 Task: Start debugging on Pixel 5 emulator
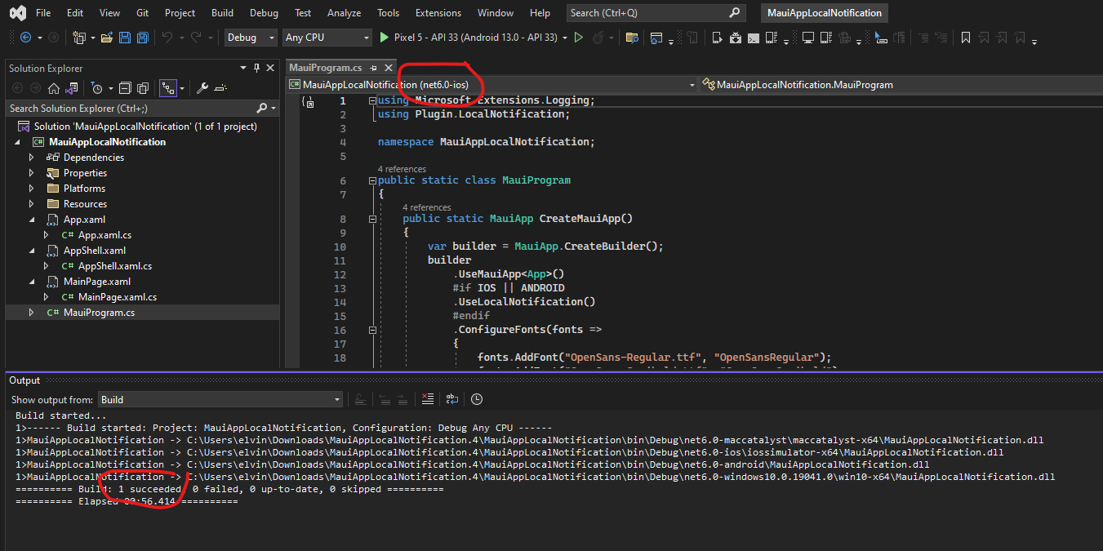[x=383, y=38]
